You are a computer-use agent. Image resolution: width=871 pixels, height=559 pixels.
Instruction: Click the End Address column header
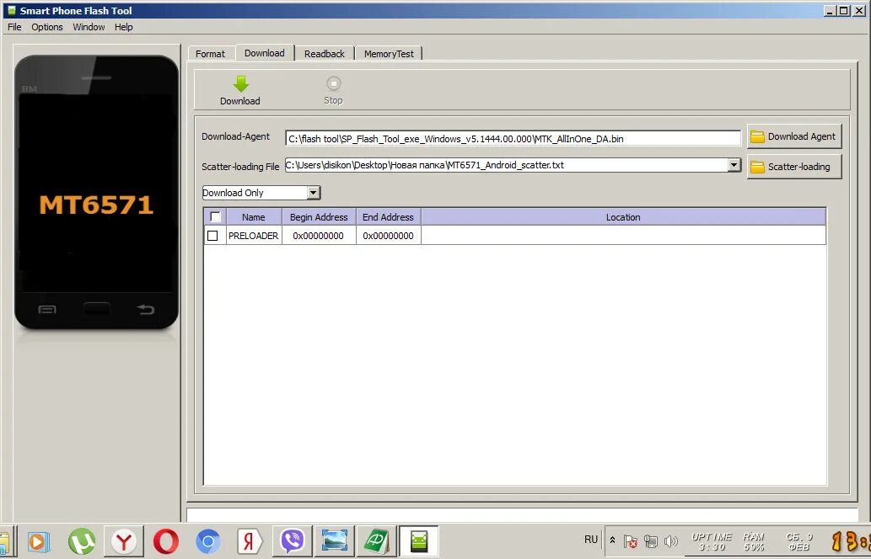[x=389, y=217]
